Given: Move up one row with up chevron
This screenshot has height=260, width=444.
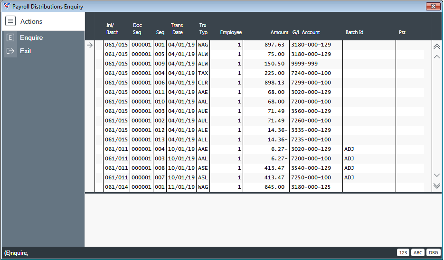Looking at the screenshot, I should [x=436, y=57].
